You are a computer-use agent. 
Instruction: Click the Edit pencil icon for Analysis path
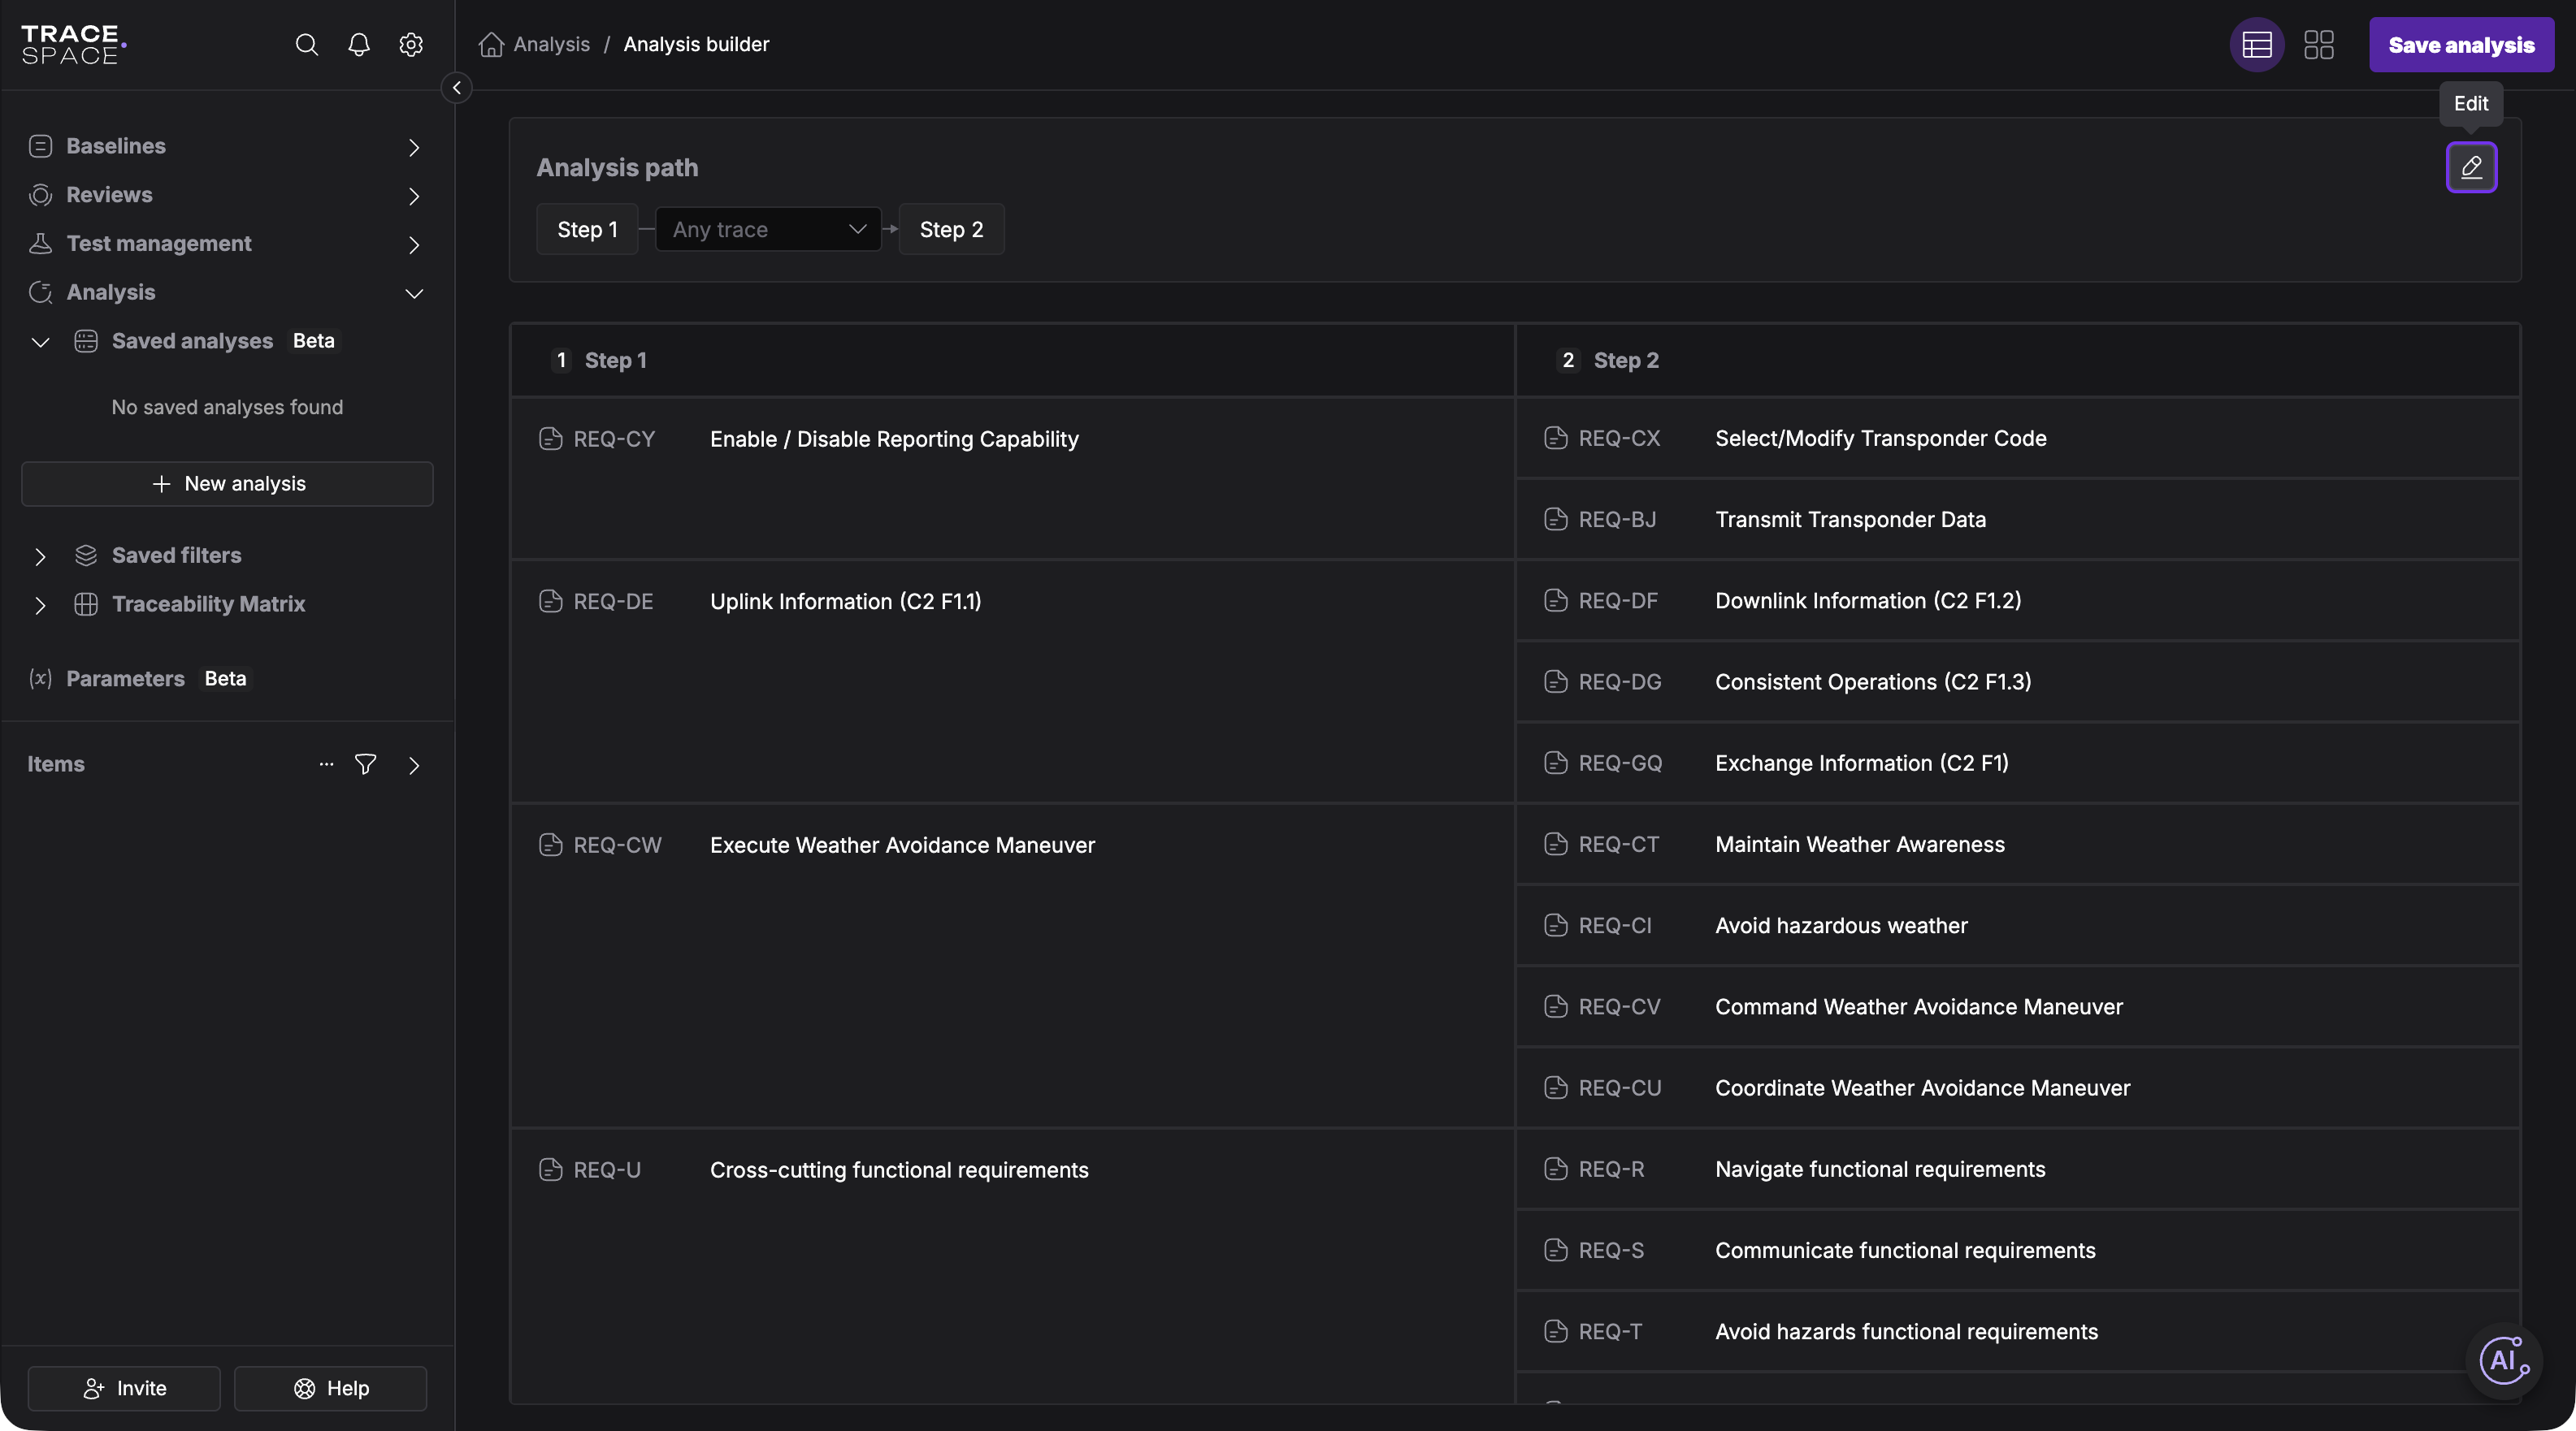click(2471, 166)
